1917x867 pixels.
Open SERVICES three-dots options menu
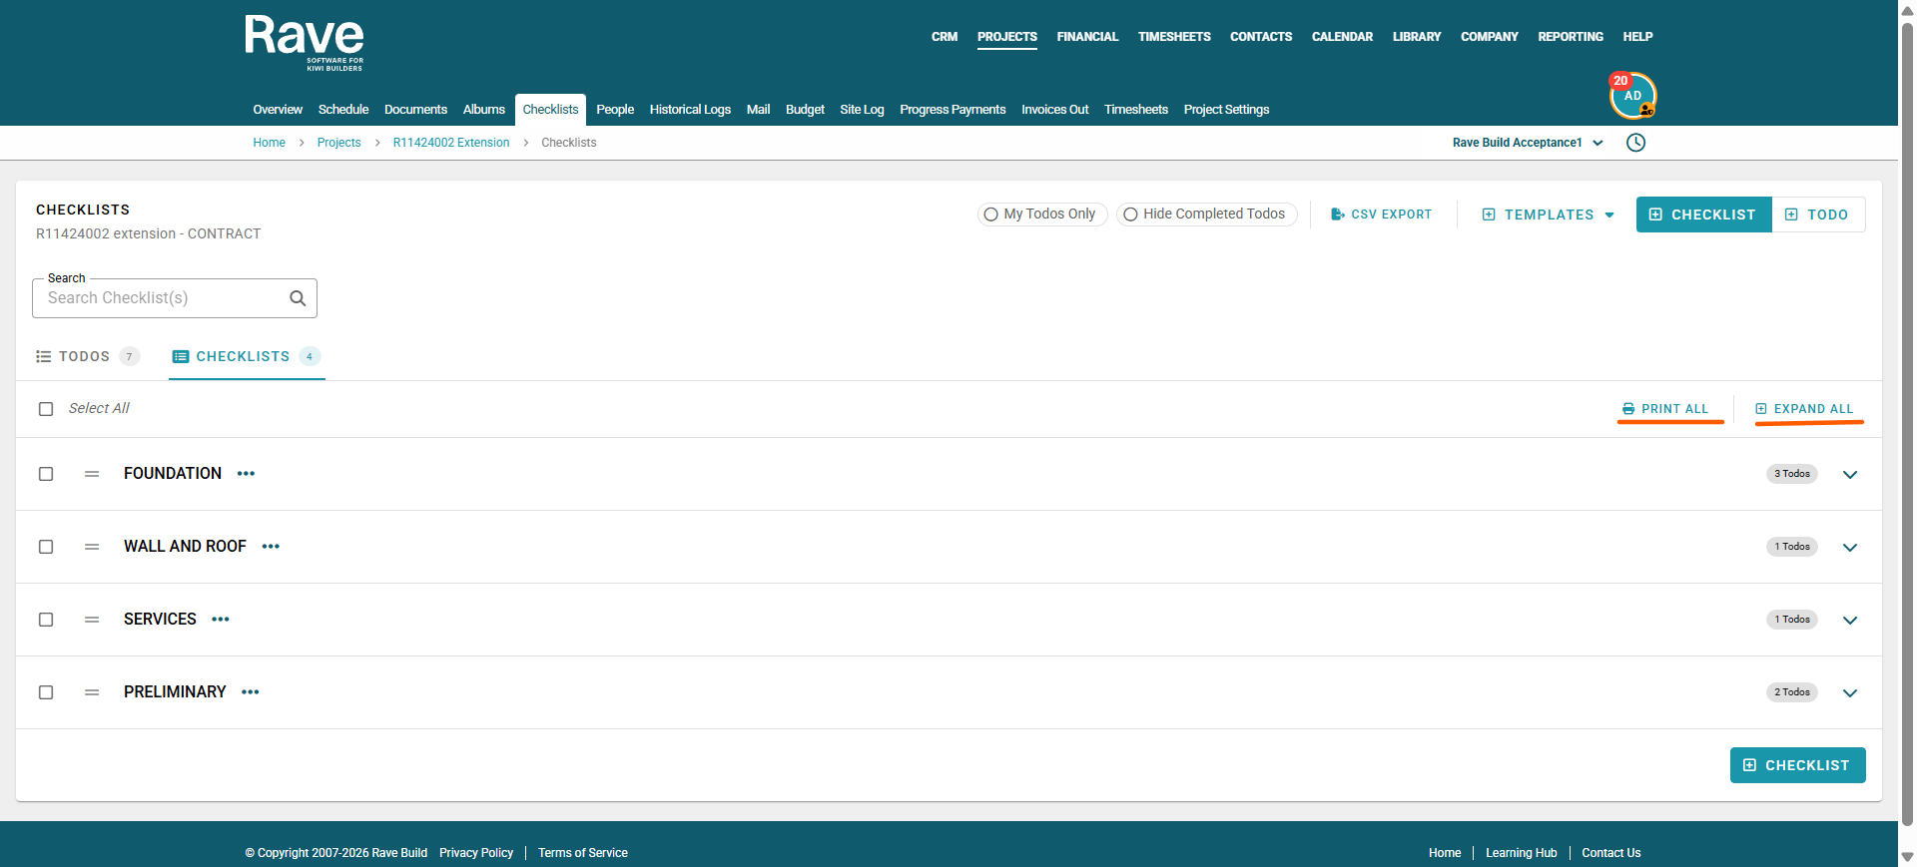[x=221, y=620]
